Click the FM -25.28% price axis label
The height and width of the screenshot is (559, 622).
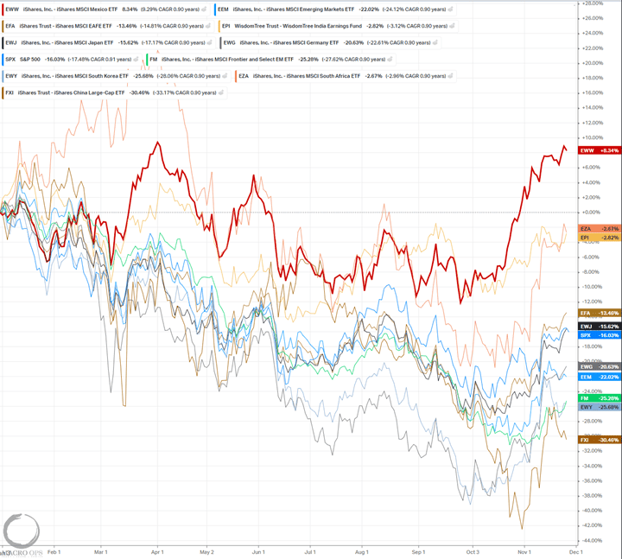click(x=600, y=398)
